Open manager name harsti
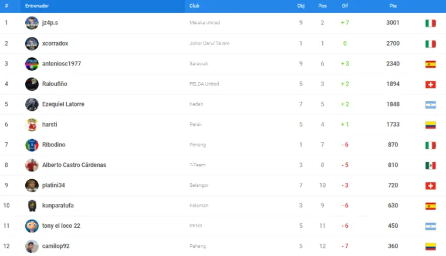Screen dimensions: 446x256 [49, 124]
